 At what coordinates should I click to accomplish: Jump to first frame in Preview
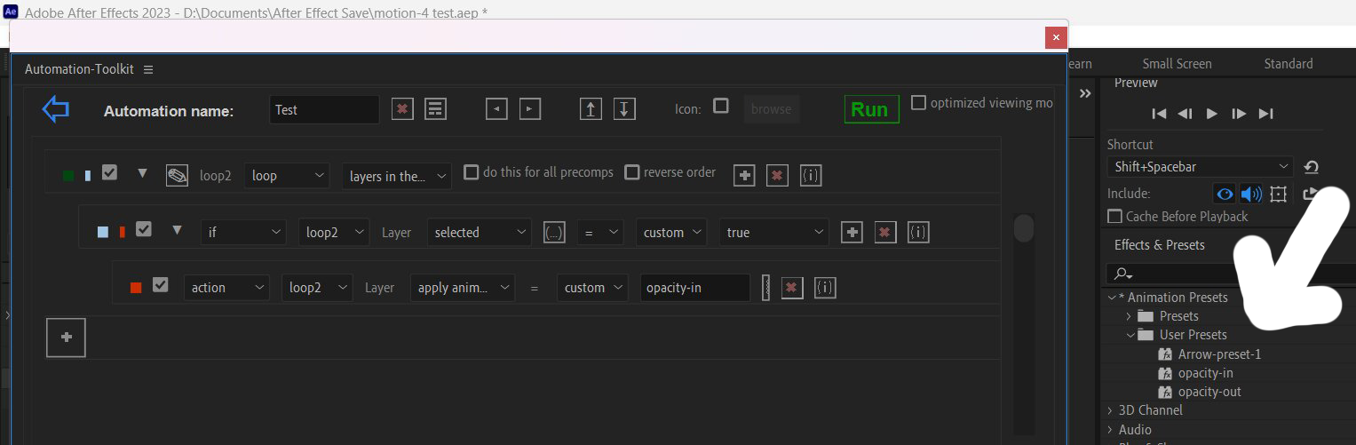coord(1159,114)
